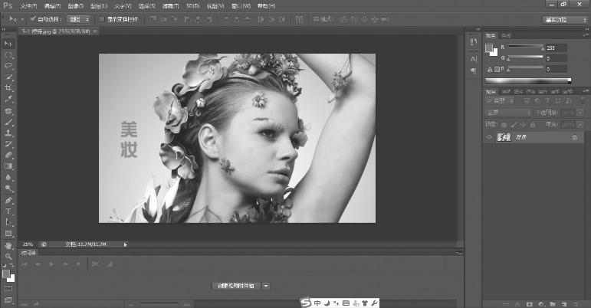This screenshot has width=591, height=308.
Task: Uncheck the 自动选择 auto-select checkbox
Action: coord(32,18)
